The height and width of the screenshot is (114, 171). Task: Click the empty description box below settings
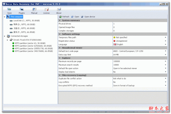113,98
